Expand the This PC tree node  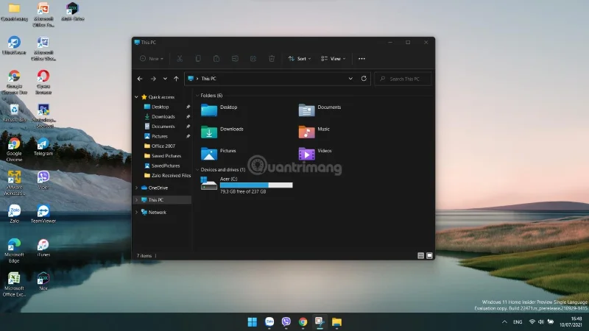pyautogui.click(x=136, y=200)
